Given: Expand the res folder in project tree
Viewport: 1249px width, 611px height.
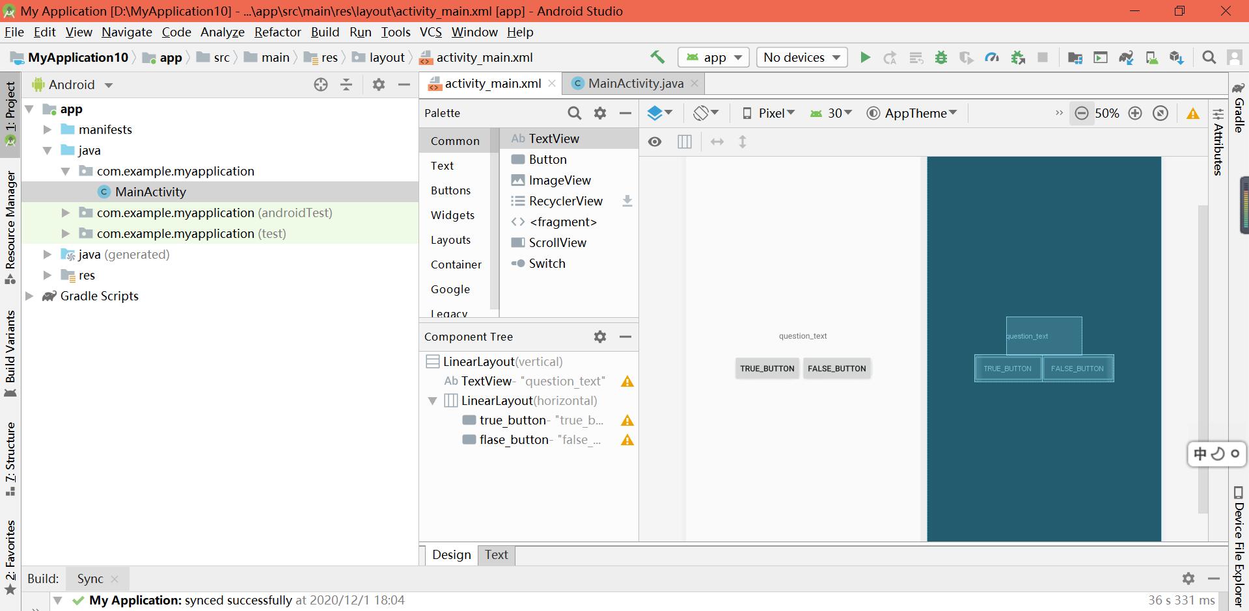Looking at the screenshot, I should (x=48, y=275).
